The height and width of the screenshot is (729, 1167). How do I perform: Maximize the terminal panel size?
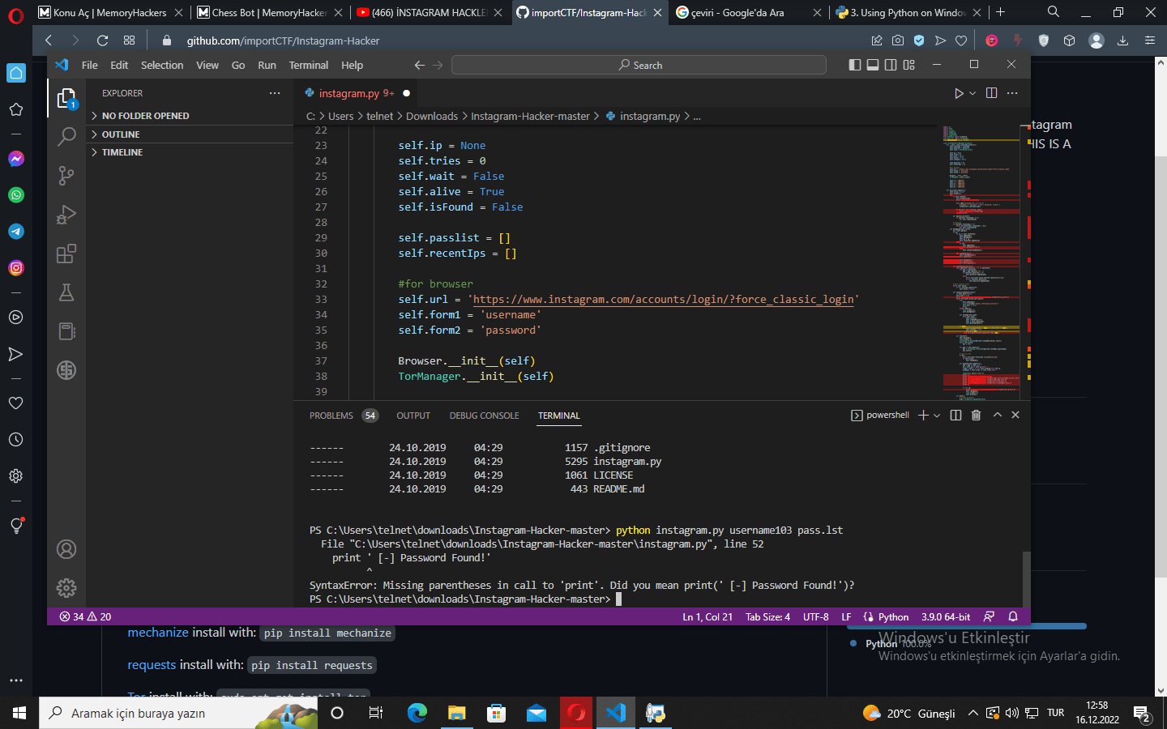(x=998, y=415)
